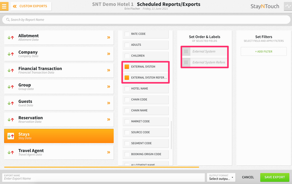Expand the Company row chevron

109,54
